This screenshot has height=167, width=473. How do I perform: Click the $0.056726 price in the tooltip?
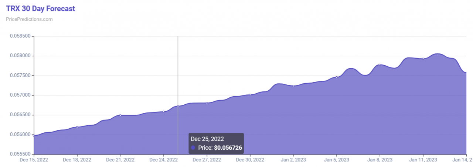[x=228, y=147]
